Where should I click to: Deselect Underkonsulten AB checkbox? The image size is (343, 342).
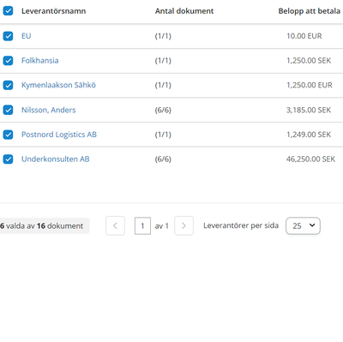(8, 159)
